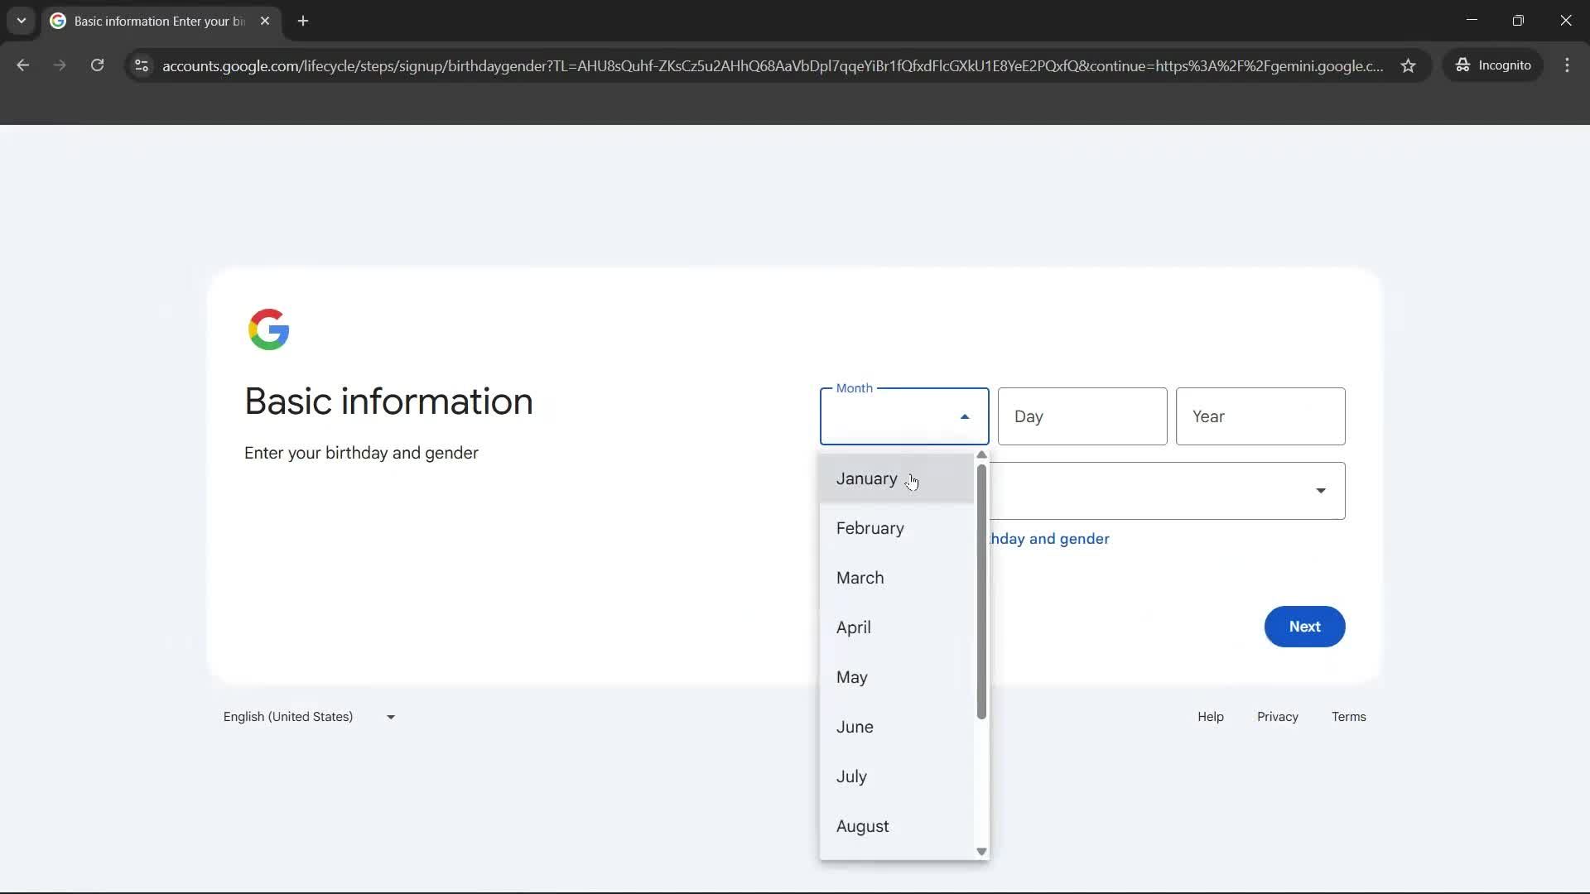Screen dimensions: 1590x894
Task: Click the Google logo on the form
Action: tap(268, 329)
